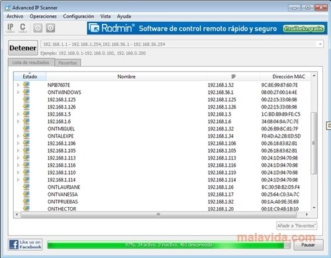Expand the ONTALEXPE row
Screen dimensions: 331x258
18,136
